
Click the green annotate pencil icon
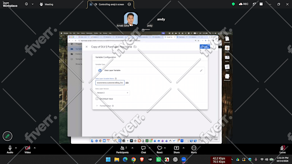coord(7,136)
